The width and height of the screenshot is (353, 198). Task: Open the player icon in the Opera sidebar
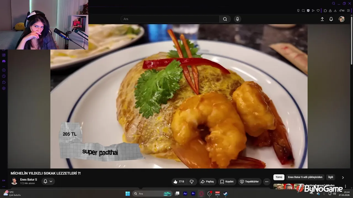point(4,70)
